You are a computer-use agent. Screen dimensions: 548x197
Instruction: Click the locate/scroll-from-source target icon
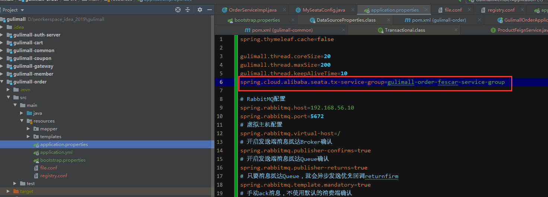pyautogui.click(x=178, y=10)
